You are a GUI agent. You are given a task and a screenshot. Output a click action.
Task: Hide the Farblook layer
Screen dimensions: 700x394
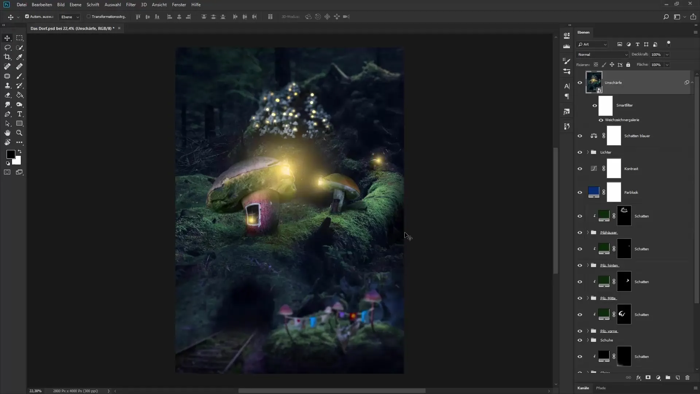point(580,192)
